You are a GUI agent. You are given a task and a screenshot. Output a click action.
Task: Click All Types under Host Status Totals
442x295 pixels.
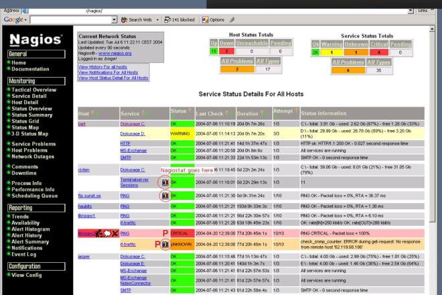coord(268,61)
